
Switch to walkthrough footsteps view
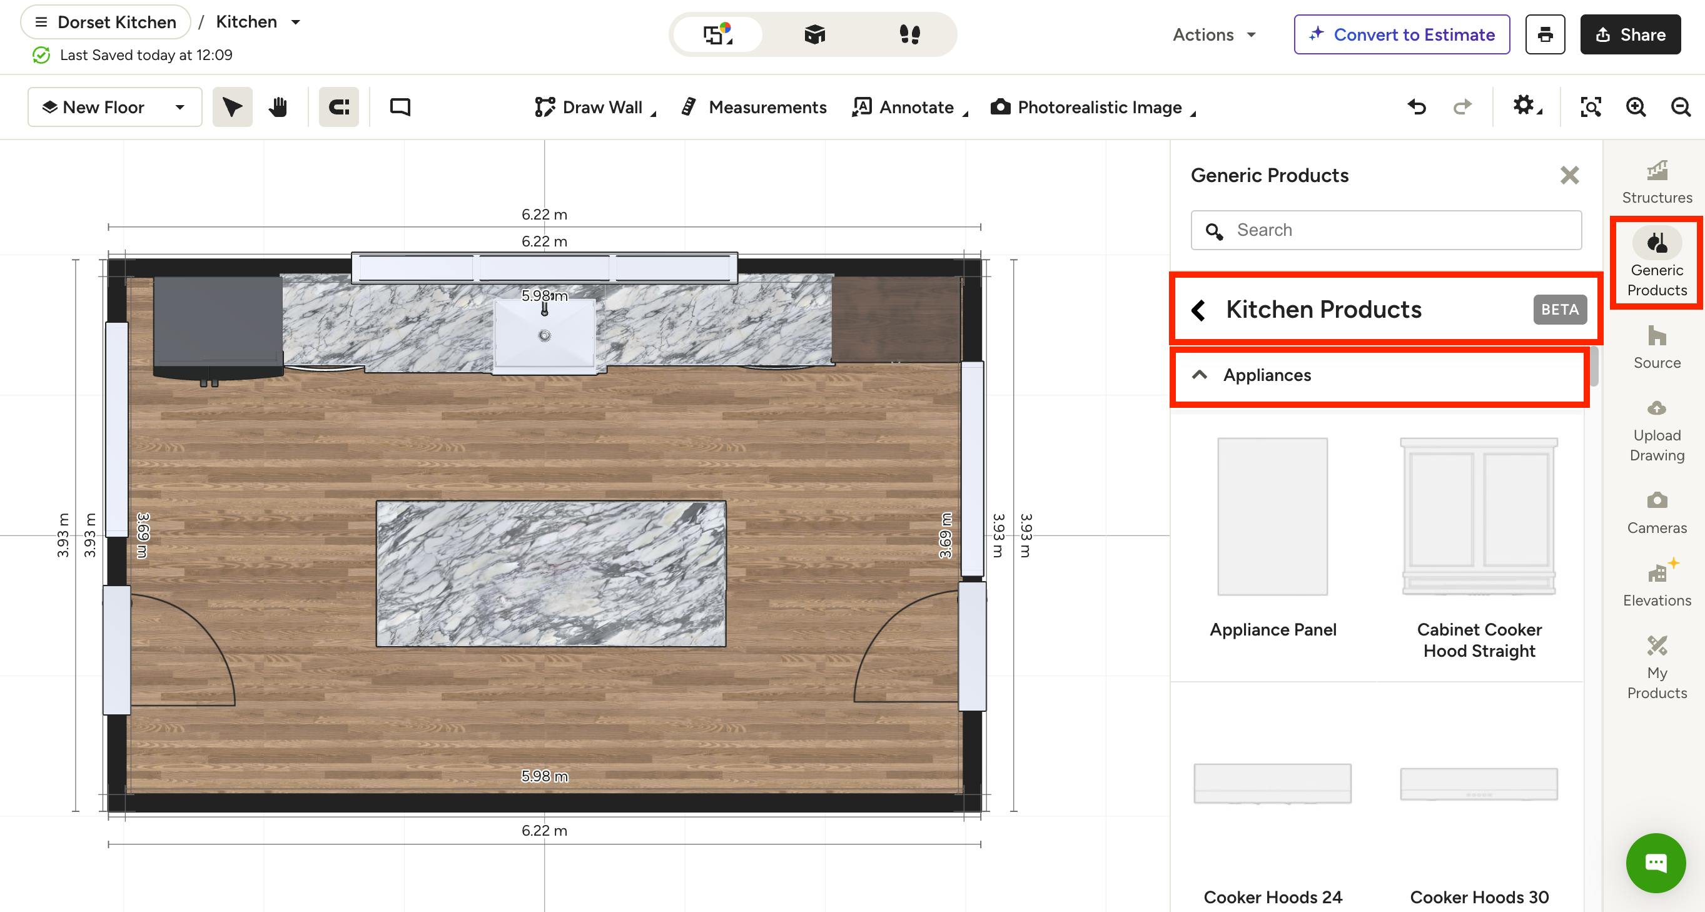coord(910,34)
